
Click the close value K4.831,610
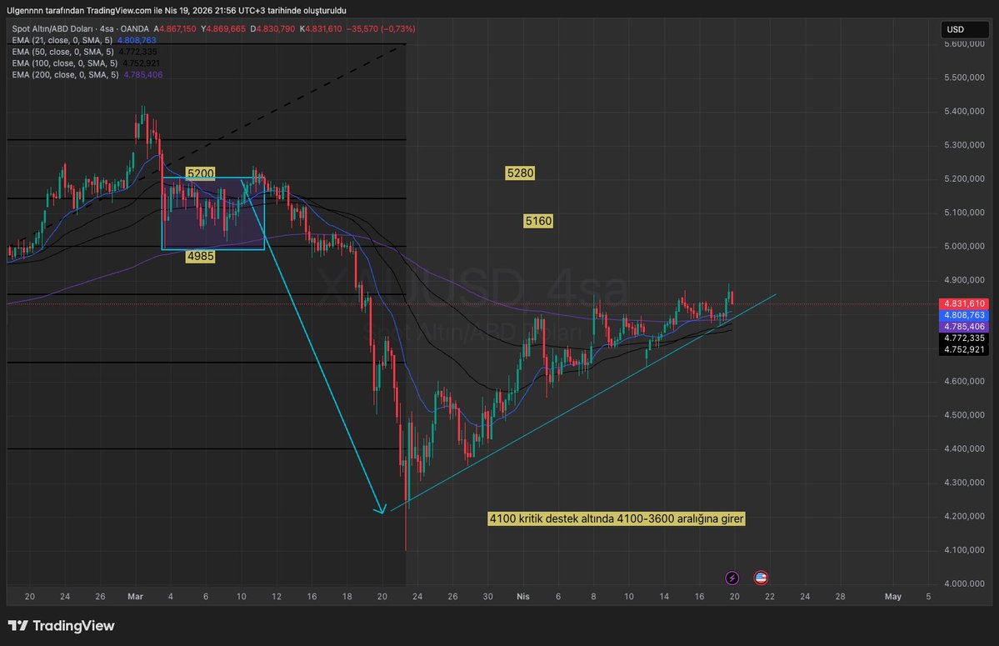coord(321,28)
